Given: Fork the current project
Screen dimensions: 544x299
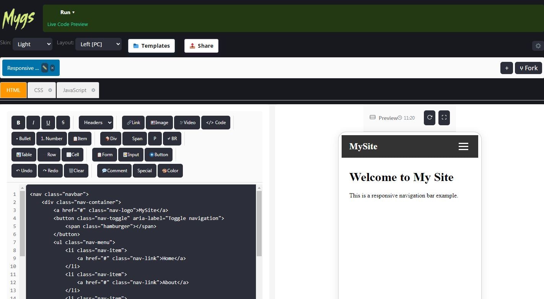Looking at the screenshot, I should (528, 68).
